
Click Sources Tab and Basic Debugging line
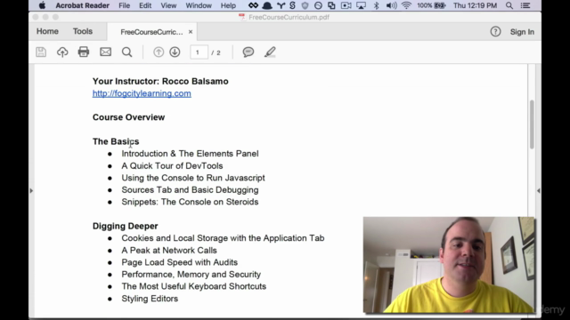pyautogui.click(x=190, y=189)
